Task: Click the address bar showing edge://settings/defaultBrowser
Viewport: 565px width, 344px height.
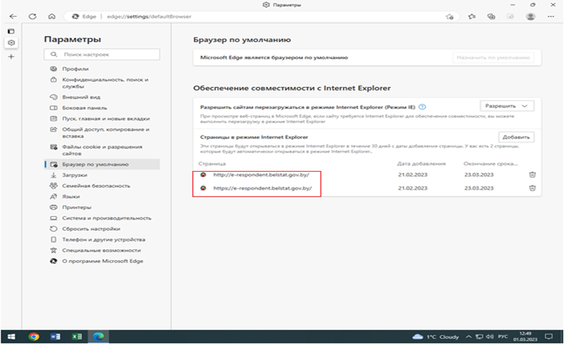Action: coord(261,16)
